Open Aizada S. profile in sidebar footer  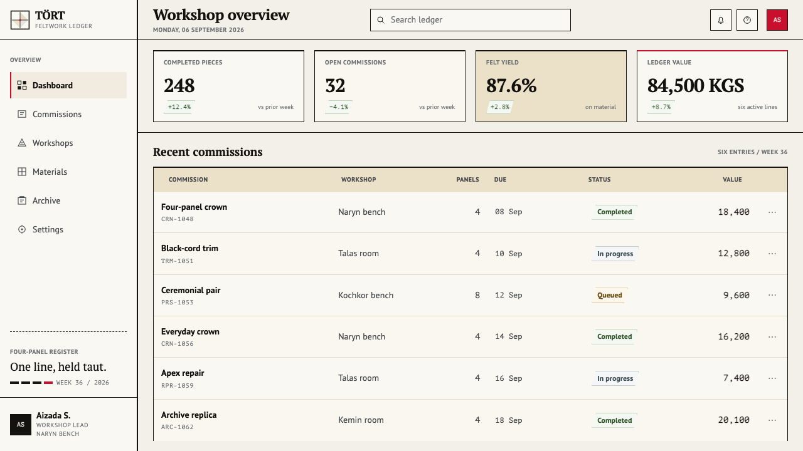pos(68,425)
